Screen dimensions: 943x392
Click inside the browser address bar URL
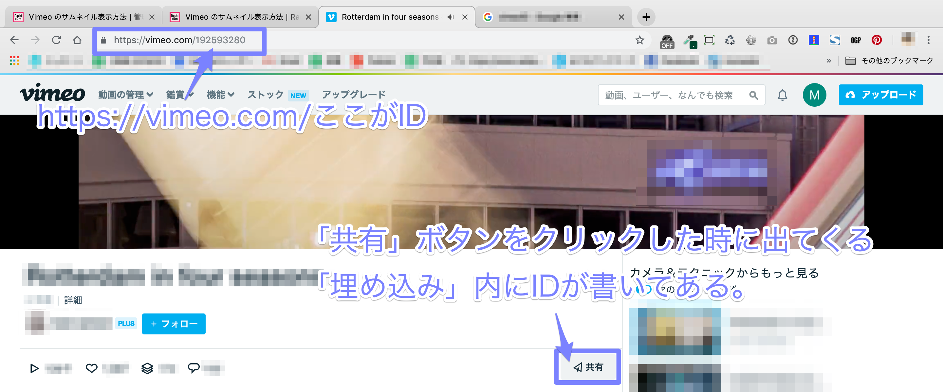pyautogui.click(x=179, y=40)
